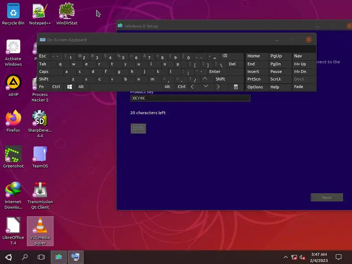
Task: Toggle the left Ctrl key
Action: pyautogui.click(x=57, y=87)
